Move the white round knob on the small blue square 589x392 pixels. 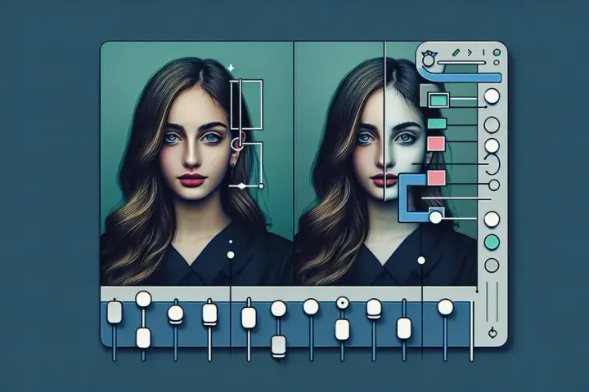click(x=436, y=217)
